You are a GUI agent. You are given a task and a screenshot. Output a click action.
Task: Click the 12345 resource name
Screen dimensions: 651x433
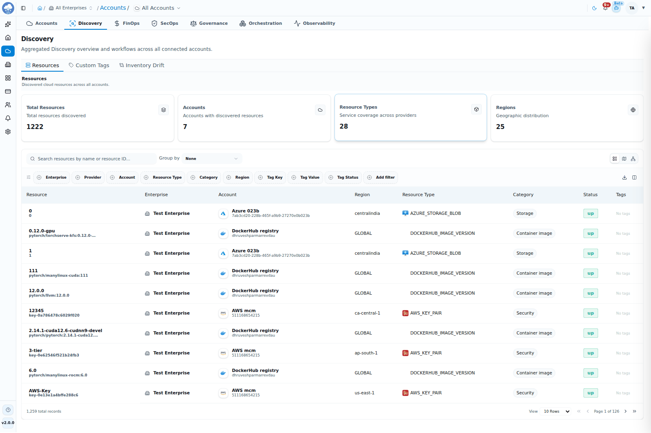pos(36,311)
